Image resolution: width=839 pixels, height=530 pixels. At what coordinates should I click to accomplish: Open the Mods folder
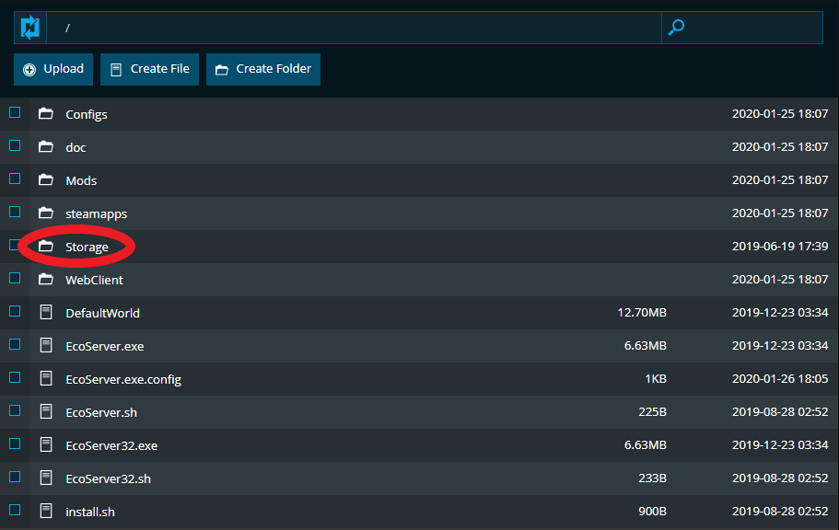click(81, 180)
